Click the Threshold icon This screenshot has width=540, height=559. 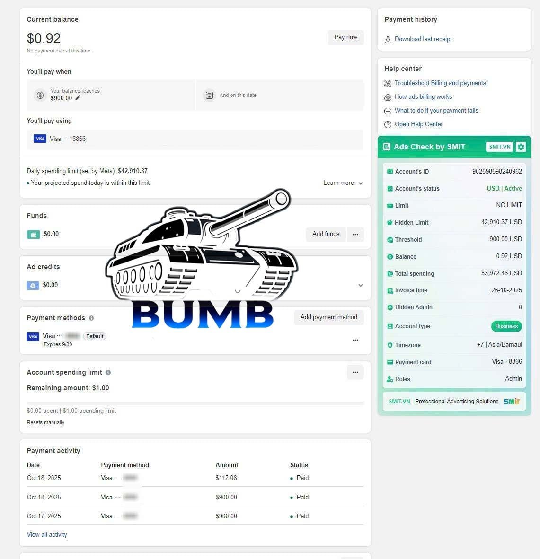pos(390,240)
